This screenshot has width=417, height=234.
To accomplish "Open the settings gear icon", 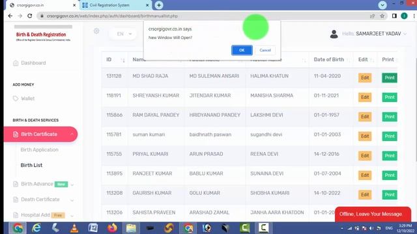I will coord(96,31).
